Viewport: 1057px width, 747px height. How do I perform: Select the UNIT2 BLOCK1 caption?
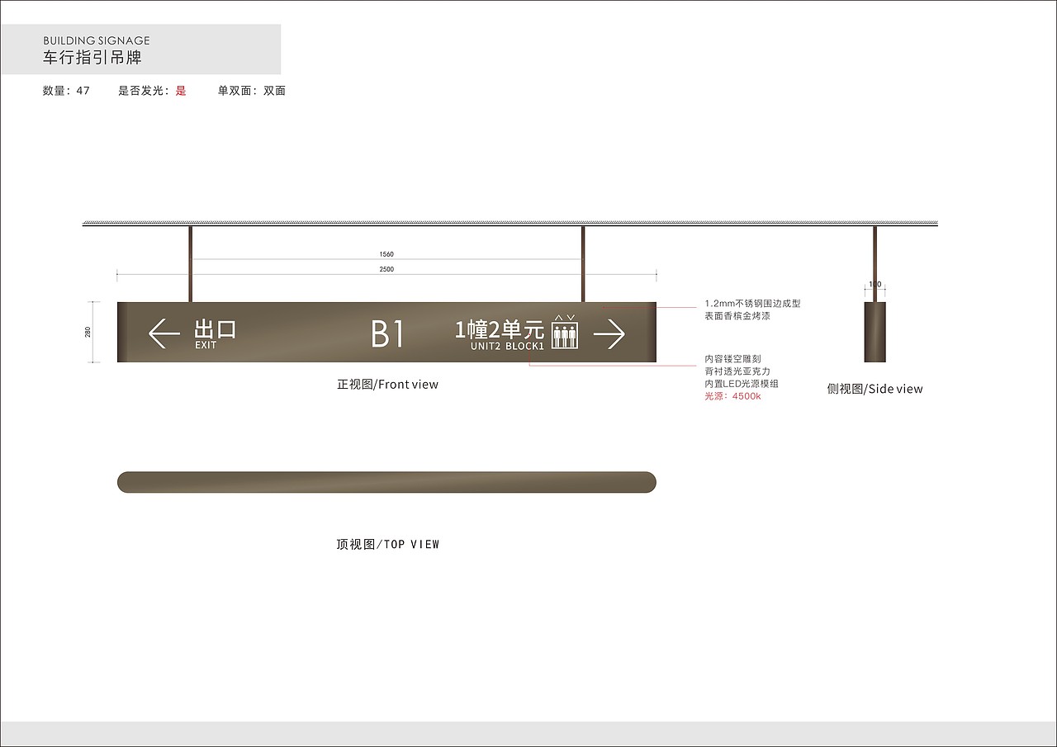point(507,346)
